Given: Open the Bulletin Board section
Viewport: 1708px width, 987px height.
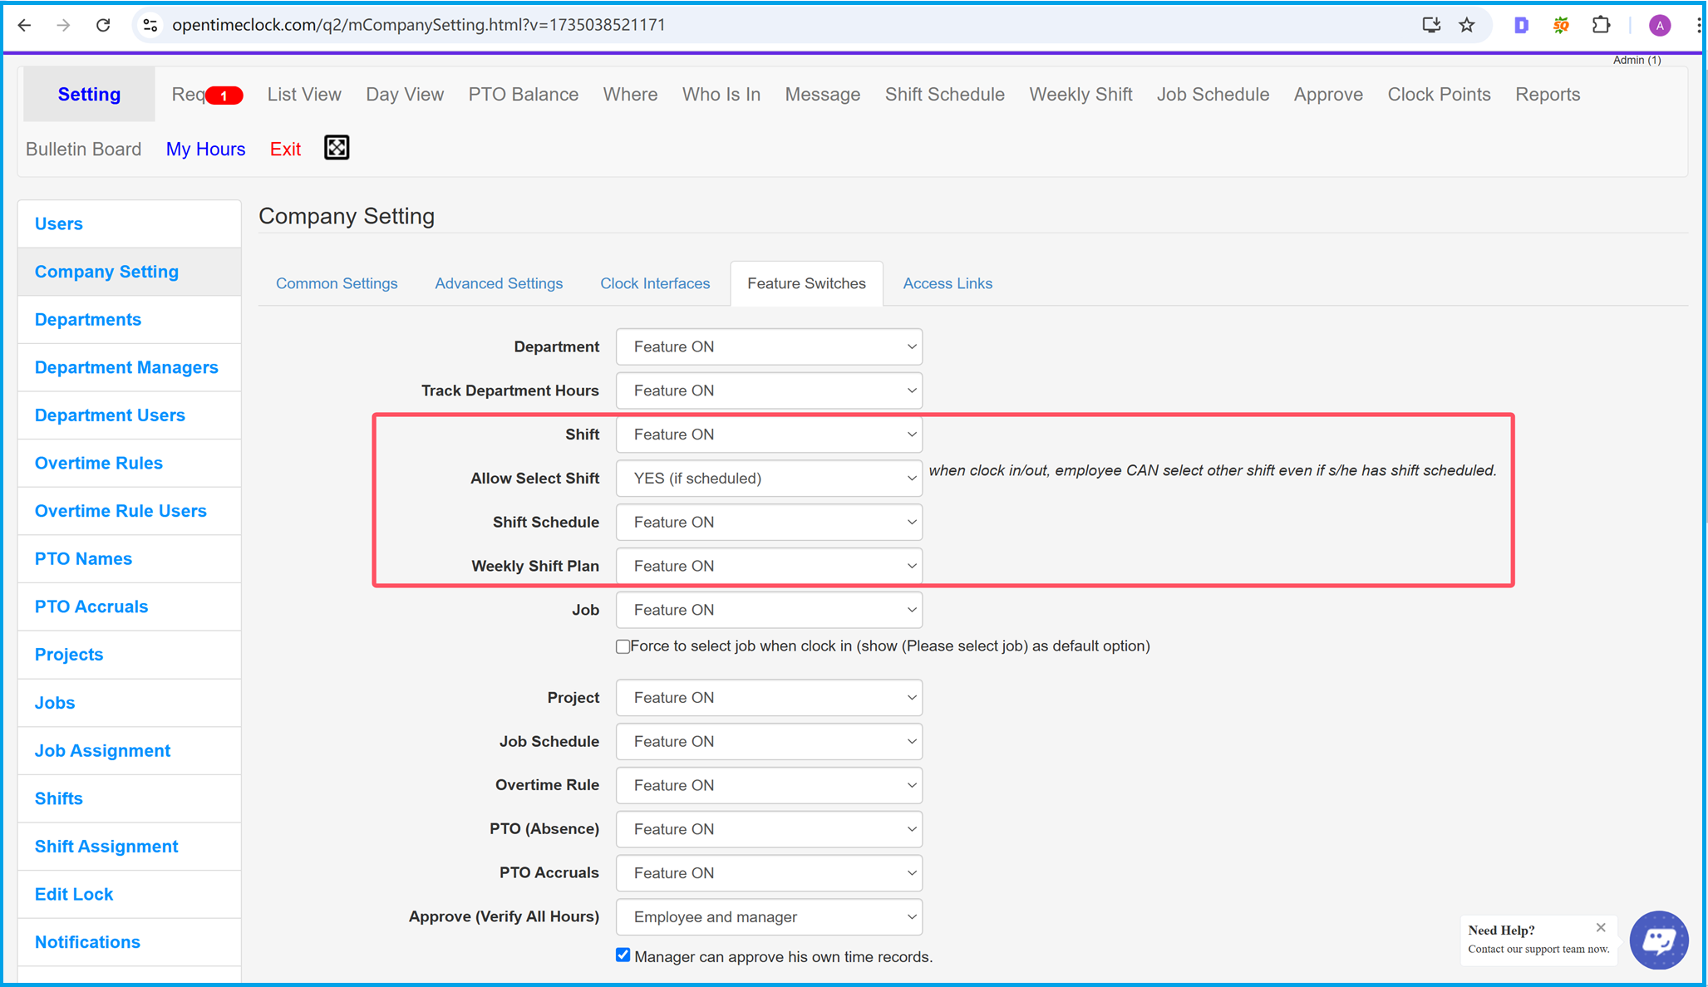Looking at the screenshot, I should [83, 150].
